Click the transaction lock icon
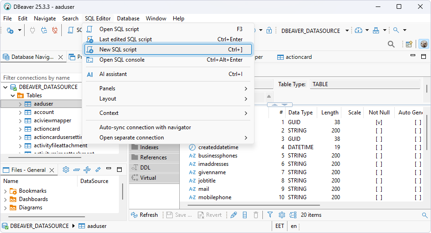The image size is (431, 233). pos(269,30)
